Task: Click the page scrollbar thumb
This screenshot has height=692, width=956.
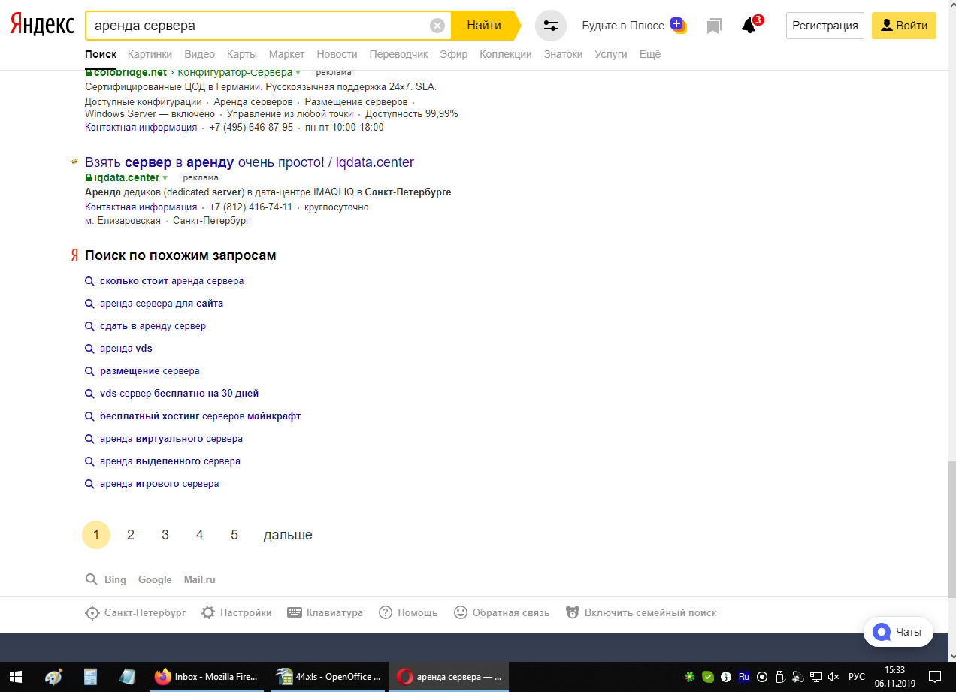Action: coord(951,530)
